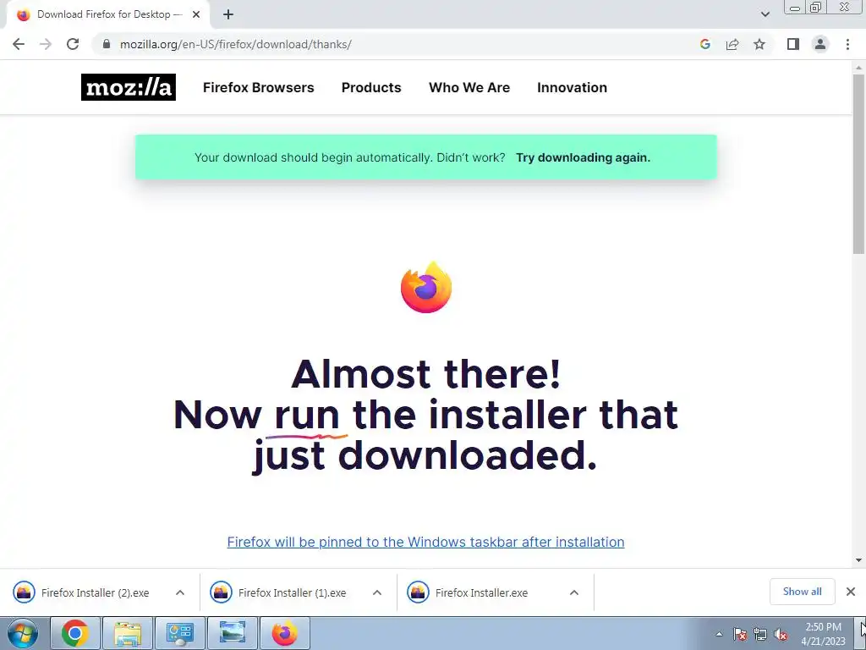The height and width of the screenshot is (650, 866).
Task: Open Chrome's three-dot menu
Action: (847, 44)
